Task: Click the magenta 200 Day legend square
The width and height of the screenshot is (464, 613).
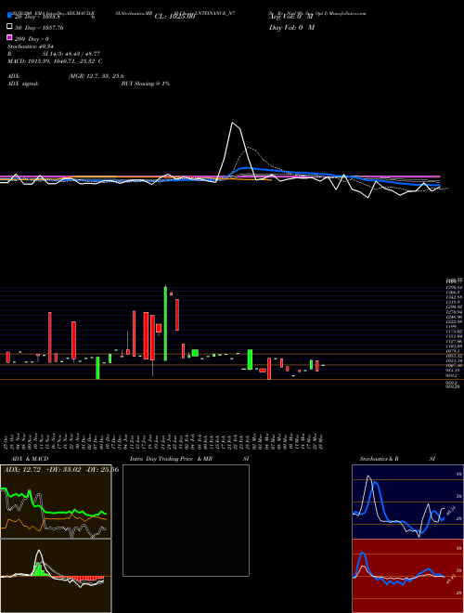Action: (x=10, y=37)
